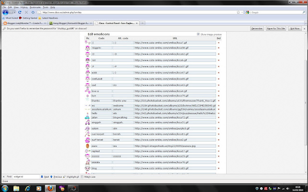
Task: Click the Stop loading X icon
Action: [26, 12]
